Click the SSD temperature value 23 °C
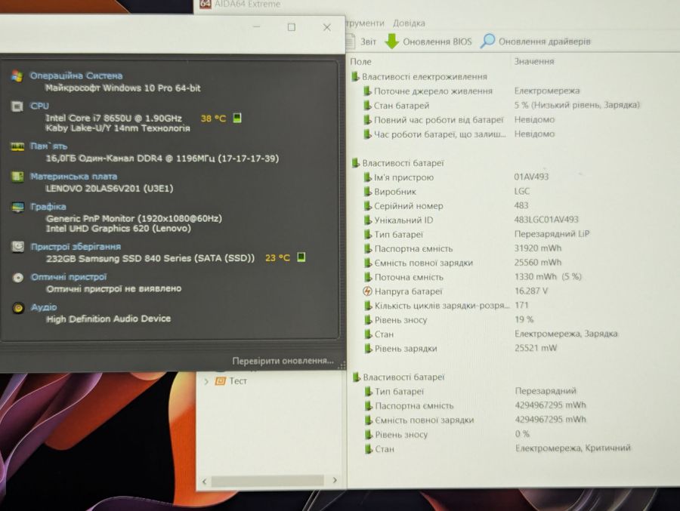The width and height of the screenshot is (680, 511). 277,258
